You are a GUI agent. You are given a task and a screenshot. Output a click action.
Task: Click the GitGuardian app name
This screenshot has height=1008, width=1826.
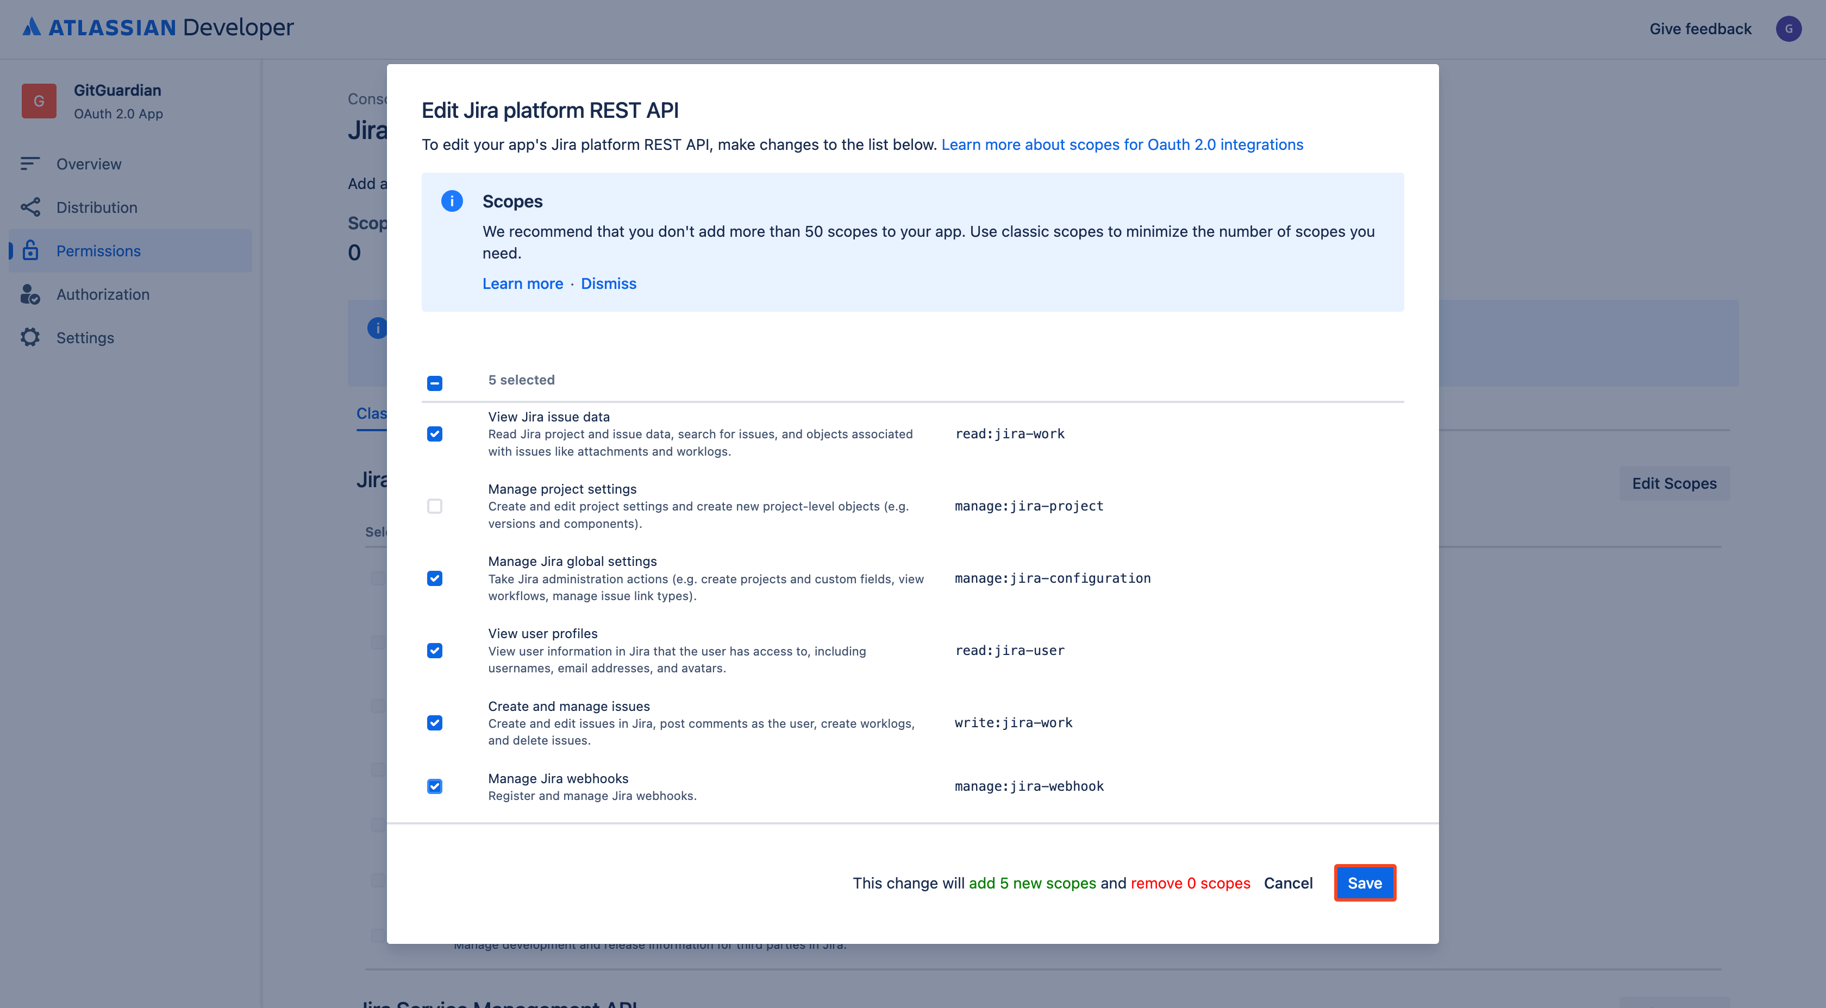pyautogui.click(x=118, y=90)
